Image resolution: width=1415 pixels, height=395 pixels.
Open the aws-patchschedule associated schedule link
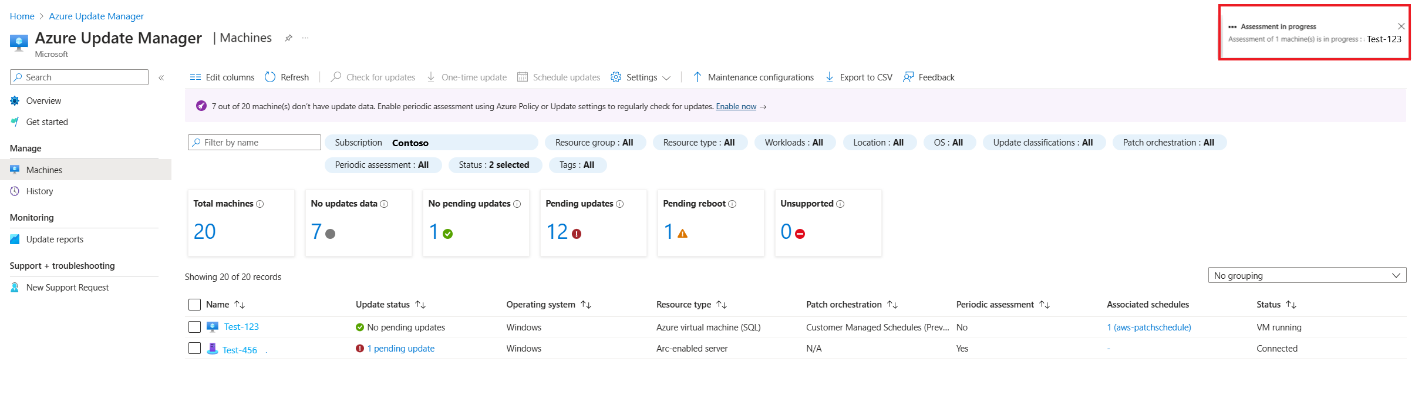click(1148, 328)
